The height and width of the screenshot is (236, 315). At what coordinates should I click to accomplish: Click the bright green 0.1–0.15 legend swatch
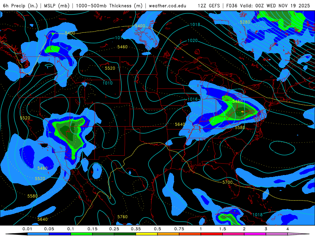pyautogui.click(x=82, y=234)
